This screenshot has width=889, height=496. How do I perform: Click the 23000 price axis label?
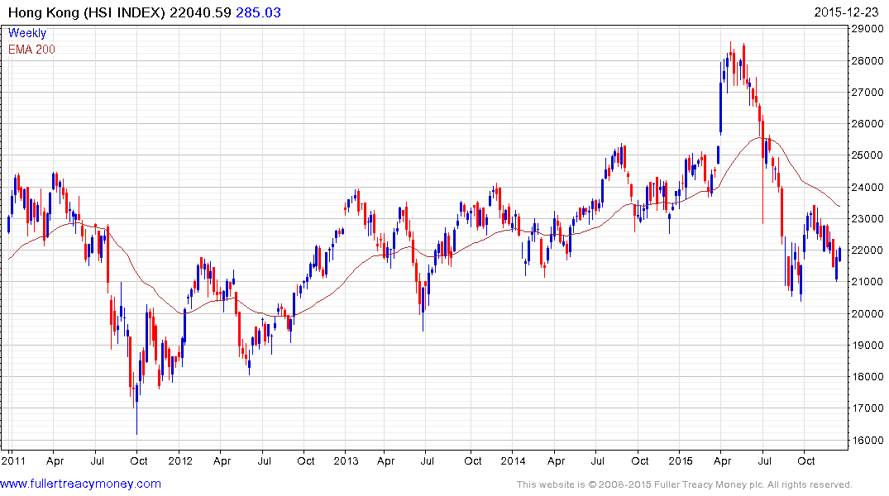tap(867, 218)
